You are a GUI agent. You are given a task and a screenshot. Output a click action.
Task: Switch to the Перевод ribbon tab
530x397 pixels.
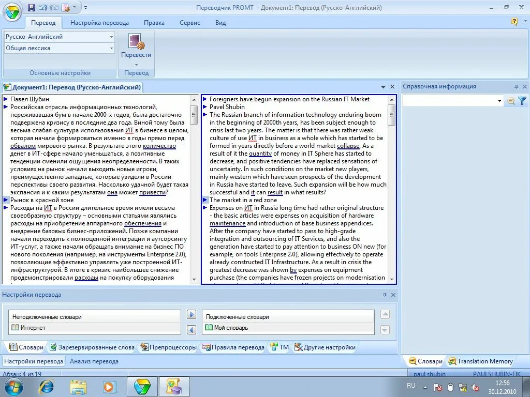pos(43,23)
